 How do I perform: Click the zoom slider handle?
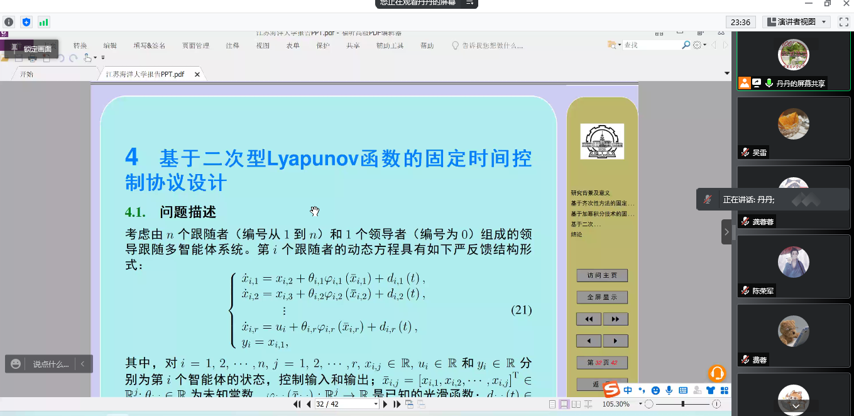[682, 404]
